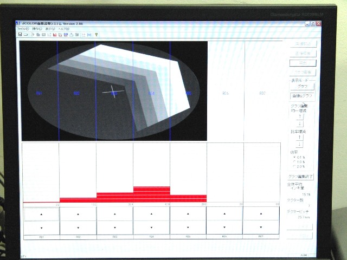The height and width of the screenshot is (260, 347).
Task: Select the 0.1% magnification radio button
Action: 294,158
